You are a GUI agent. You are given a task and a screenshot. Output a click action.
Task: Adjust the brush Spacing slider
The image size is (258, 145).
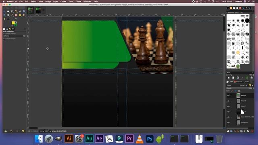240,75
